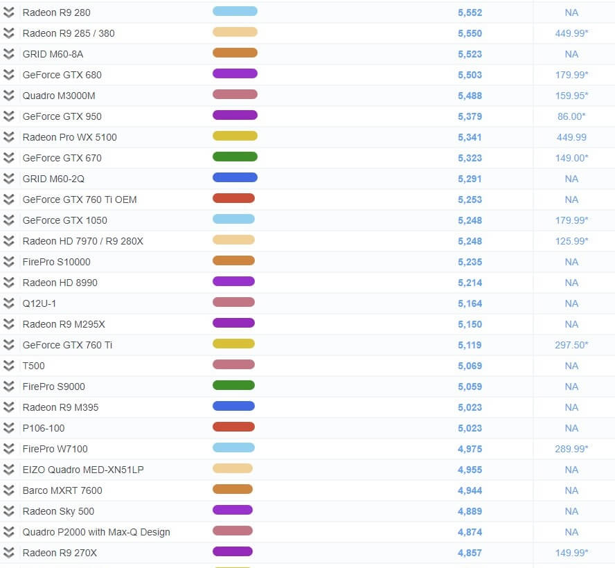
Task: Expand the Q12U-1 row chevron
Action: tap(8, 303)
